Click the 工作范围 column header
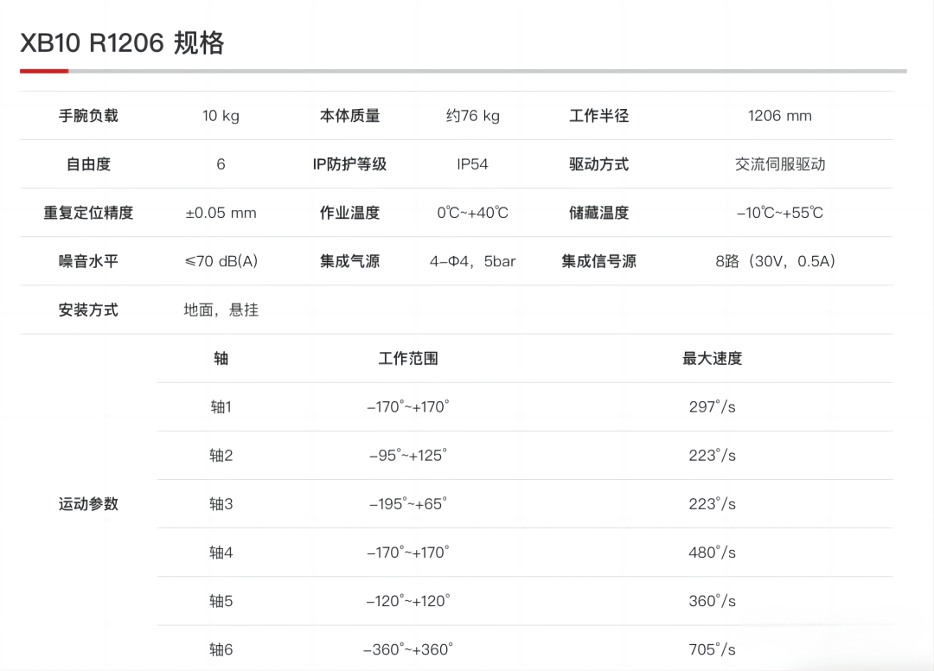Viewport: 934px width, 671px height. pos(408,359)
